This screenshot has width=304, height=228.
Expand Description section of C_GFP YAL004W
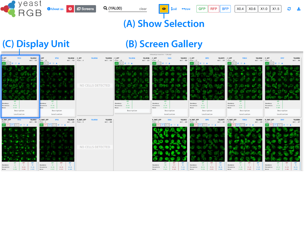pos(132,111)
